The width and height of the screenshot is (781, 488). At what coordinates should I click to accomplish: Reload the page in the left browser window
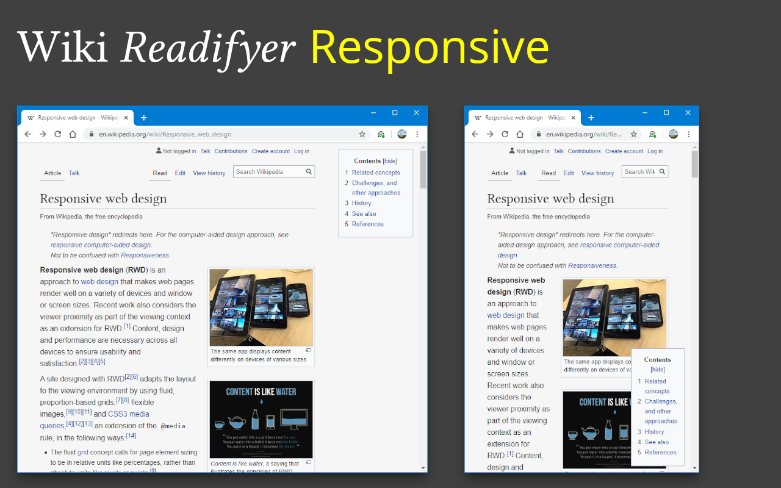(x=58, y=134)
